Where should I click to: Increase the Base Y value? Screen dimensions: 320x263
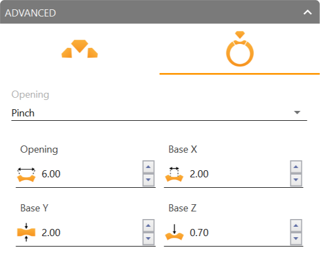148,226
